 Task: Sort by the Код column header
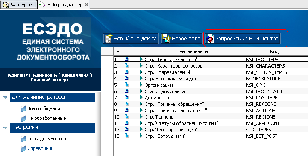pyautogui.click(x=274, y=51)
